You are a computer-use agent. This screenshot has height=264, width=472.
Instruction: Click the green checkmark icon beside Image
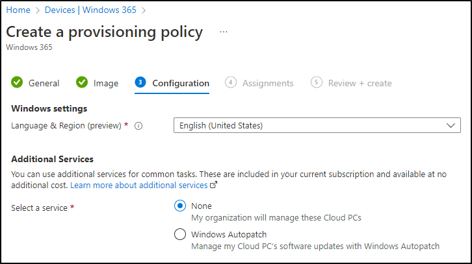click(x=82, y=82)
